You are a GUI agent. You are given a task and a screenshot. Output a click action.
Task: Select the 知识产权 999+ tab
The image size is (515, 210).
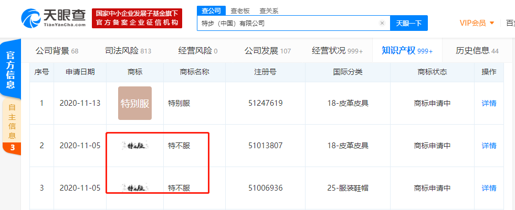coord(407,51)
